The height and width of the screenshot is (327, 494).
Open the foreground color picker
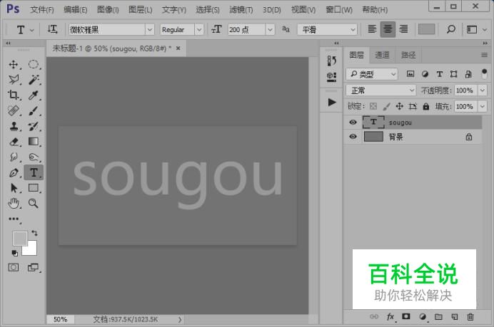(19, 239)
